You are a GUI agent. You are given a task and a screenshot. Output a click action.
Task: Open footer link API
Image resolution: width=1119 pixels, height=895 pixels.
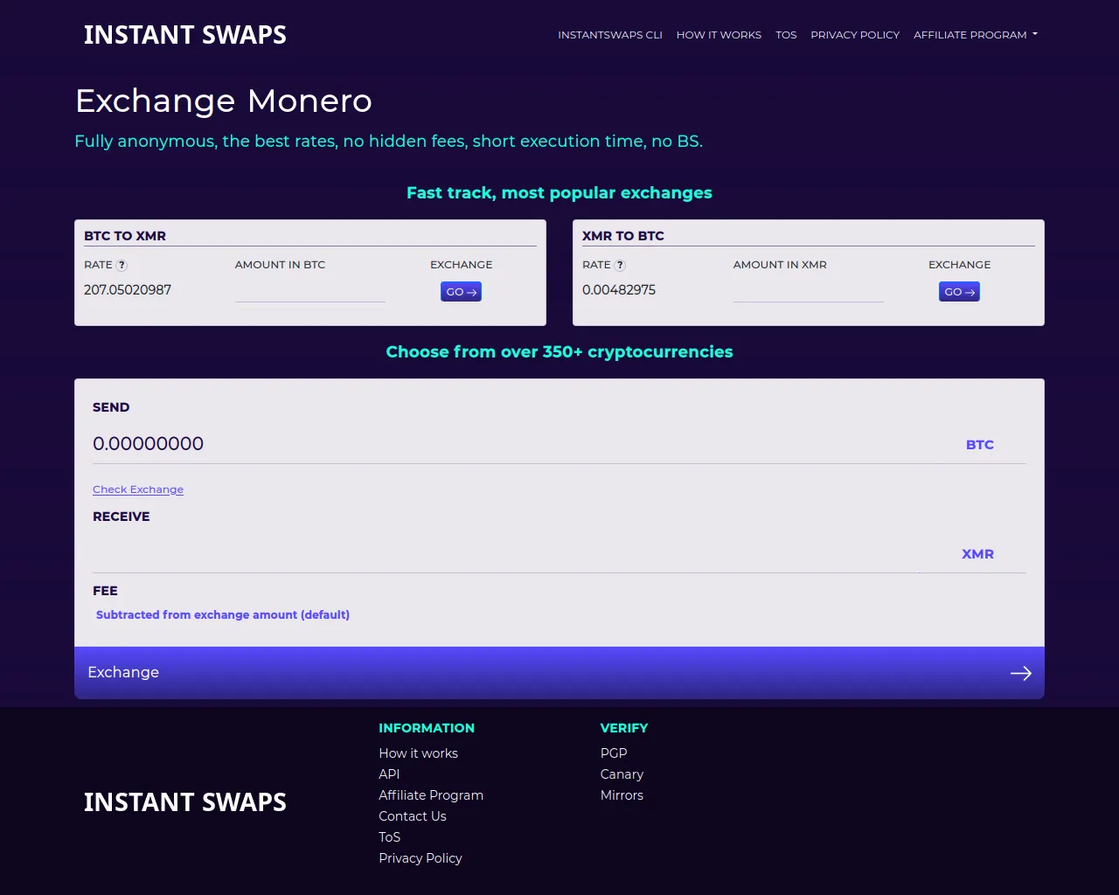(x=389, y=774)
